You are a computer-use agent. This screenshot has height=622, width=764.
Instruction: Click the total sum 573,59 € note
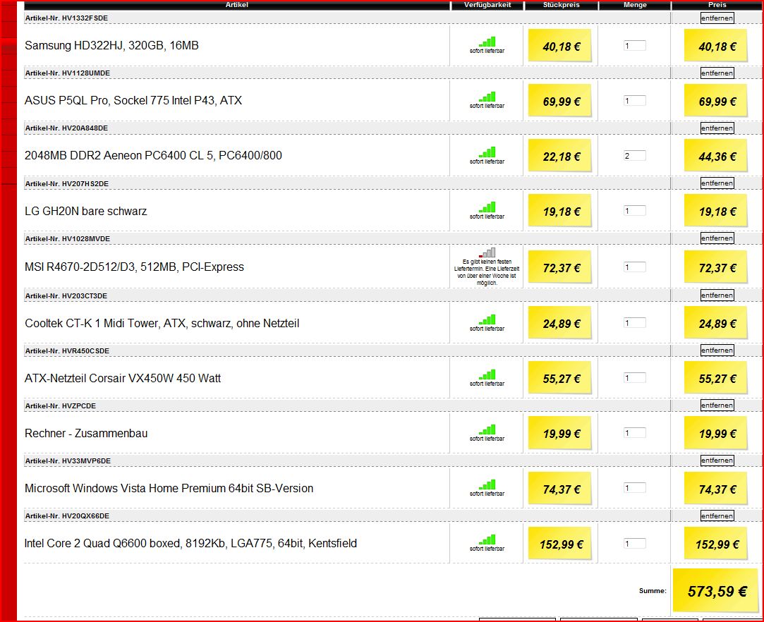[717, 591]
